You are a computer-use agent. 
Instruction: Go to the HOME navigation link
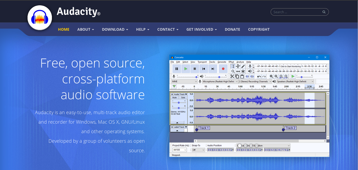click(64, 29)
